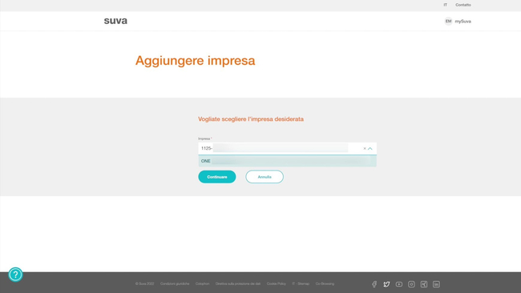Open Condizioni giuridiche footer link
Viewport: 521px width, 293px height.
(175, 283)
